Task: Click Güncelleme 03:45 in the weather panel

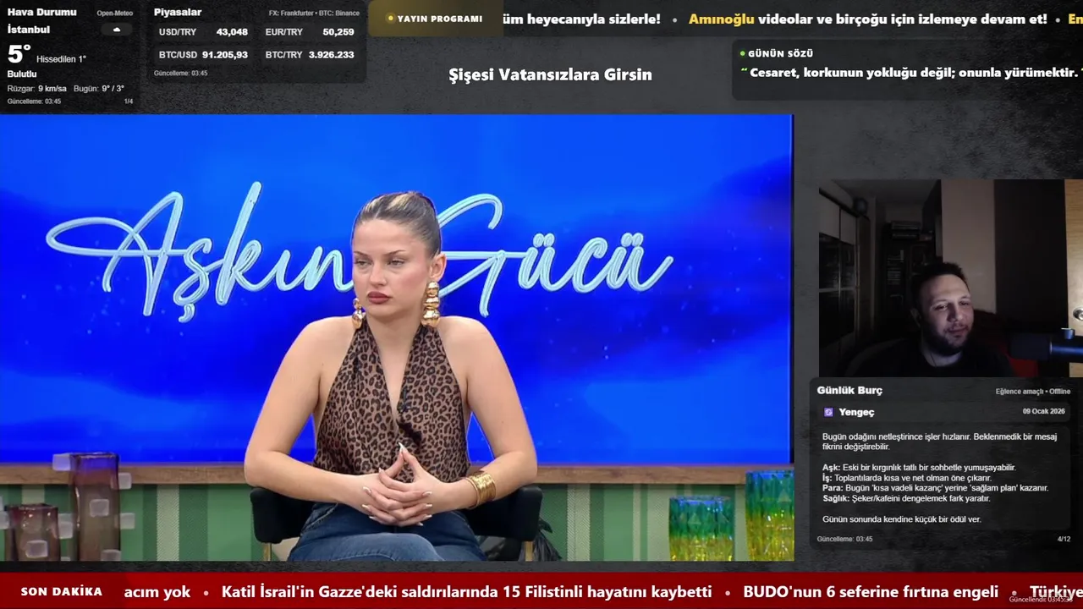Action: (x=34, y=101)
